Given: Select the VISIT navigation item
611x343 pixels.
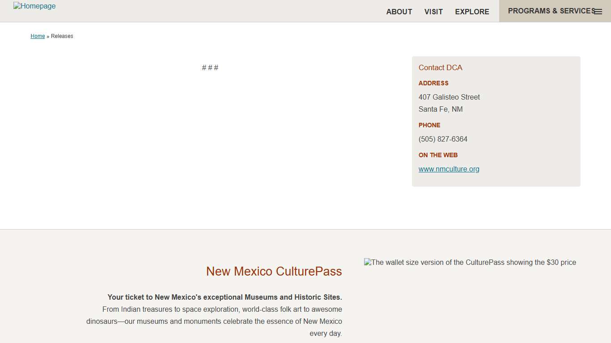Looking at the screenshot, I should 433,12.
